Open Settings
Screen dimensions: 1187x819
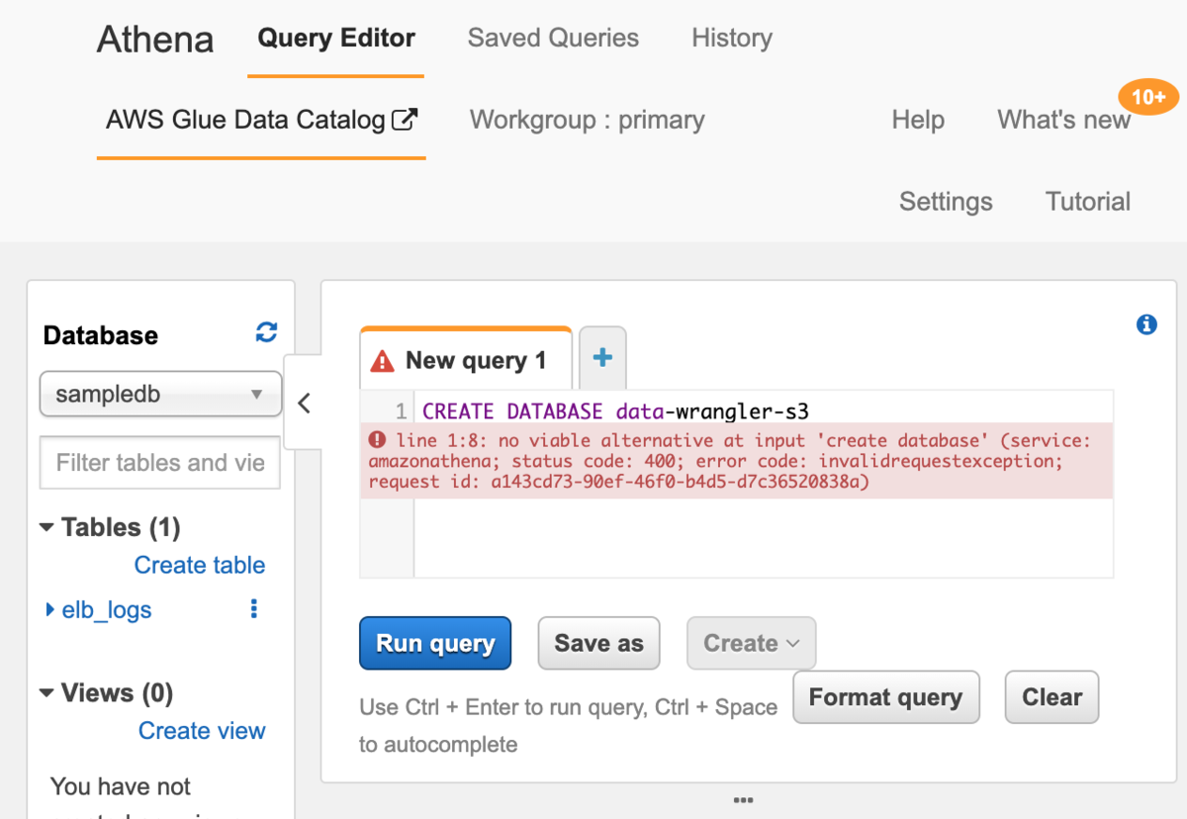click(946, 202)
